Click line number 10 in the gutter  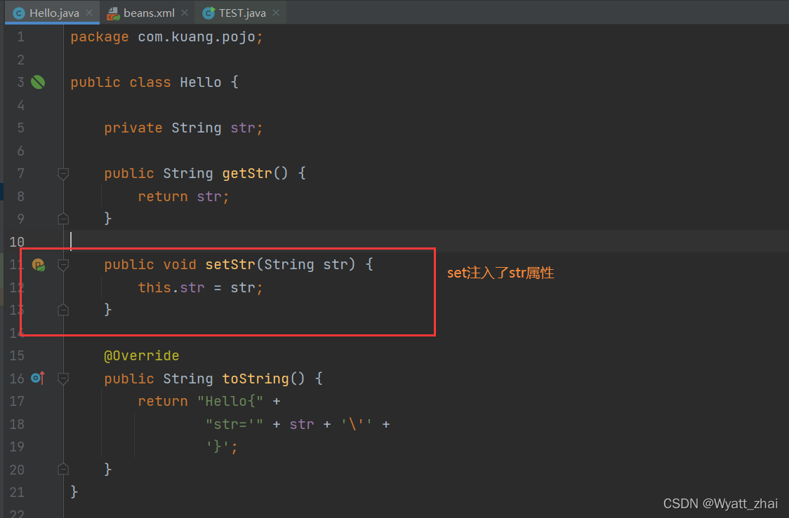pyautogui.click(x=17, y=242)
